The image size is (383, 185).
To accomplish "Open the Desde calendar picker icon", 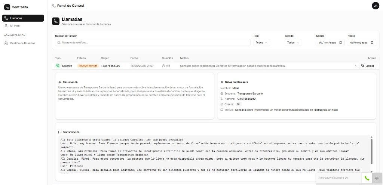I will pyautogui.click(x=341, y=43).
